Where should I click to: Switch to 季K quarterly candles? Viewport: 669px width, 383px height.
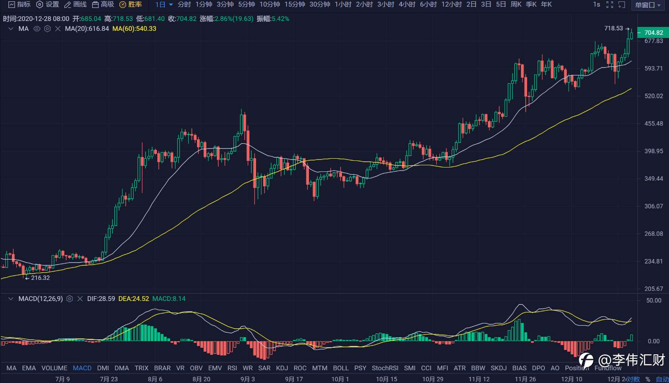click(x=531, y=4)
